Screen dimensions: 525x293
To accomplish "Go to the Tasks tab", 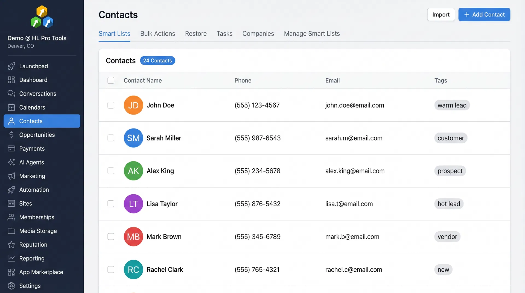I will click(224, 34).
